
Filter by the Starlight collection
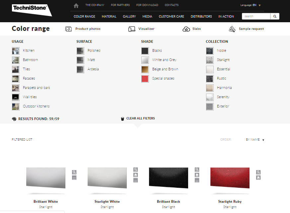point(218,60)
